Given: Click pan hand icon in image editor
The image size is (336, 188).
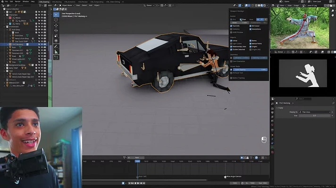Looking at the screenshot, I should tap(333, 16).
